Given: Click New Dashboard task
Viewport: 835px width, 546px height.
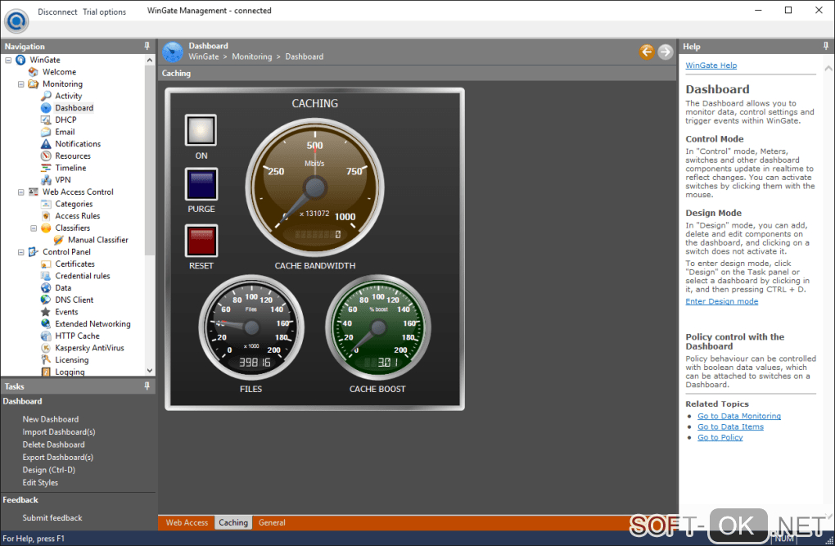Looking at the screenshot, I should pyautogui.click(x=51, y=419).
